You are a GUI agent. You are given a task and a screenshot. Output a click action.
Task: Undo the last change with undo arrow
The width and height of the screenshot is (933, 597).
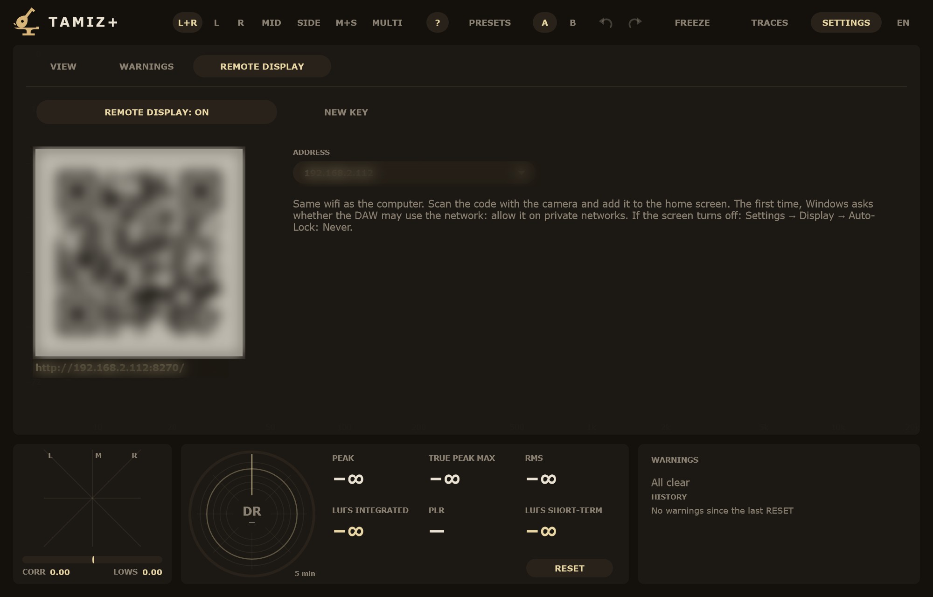coord(606,22)
